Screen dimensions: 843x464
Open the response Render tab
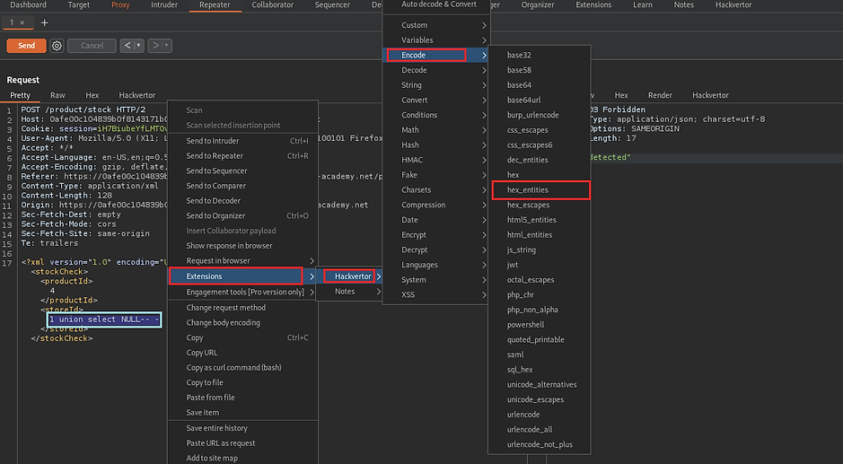click(660, 95)
